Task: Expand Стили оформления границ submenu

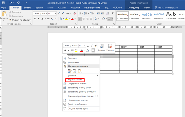Action: [x=81, y=96]
